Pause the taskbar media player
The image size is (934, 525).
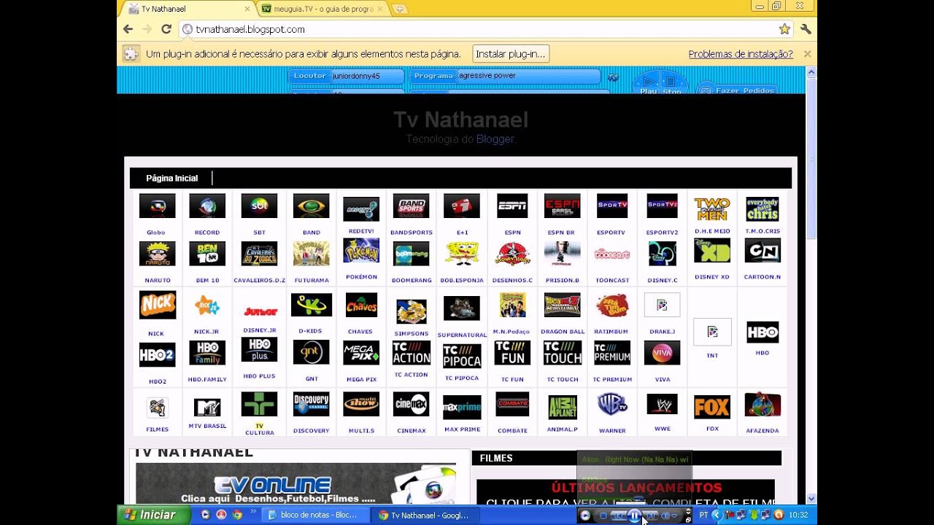tap(634, 516)
